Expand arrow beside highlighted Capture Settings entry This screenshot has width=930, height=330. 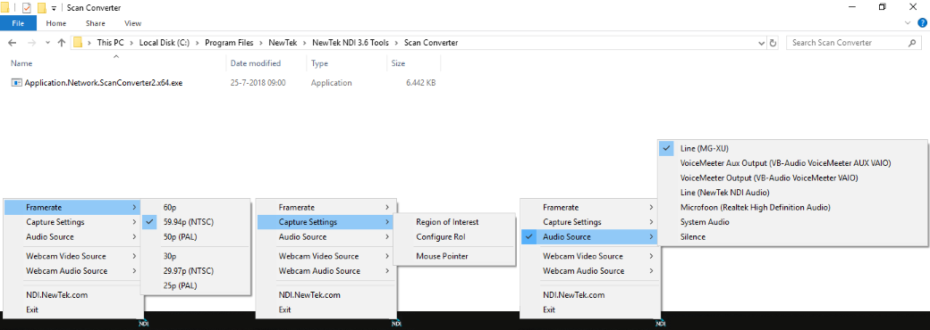[387, 222]
